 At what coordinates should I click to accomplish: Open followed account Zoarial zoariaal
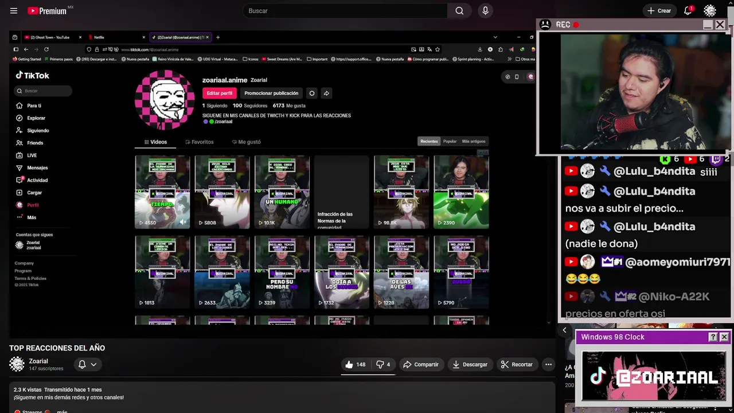pos(29,245)
